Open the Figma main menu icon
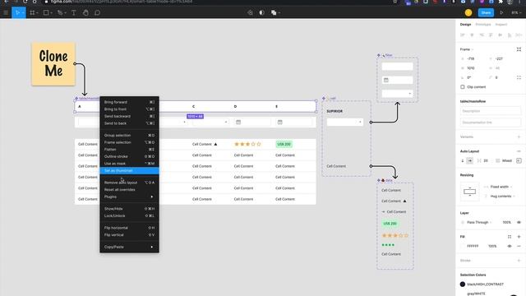The height and width of the screenshot is (296, 526). tap(6, 13)
